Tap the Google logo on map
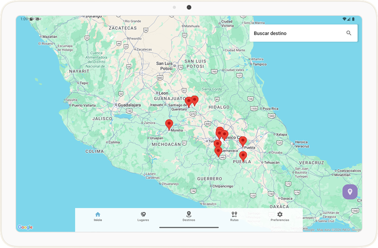The width and height of the screenshot is (378, 248). click(x=25, y=227)
